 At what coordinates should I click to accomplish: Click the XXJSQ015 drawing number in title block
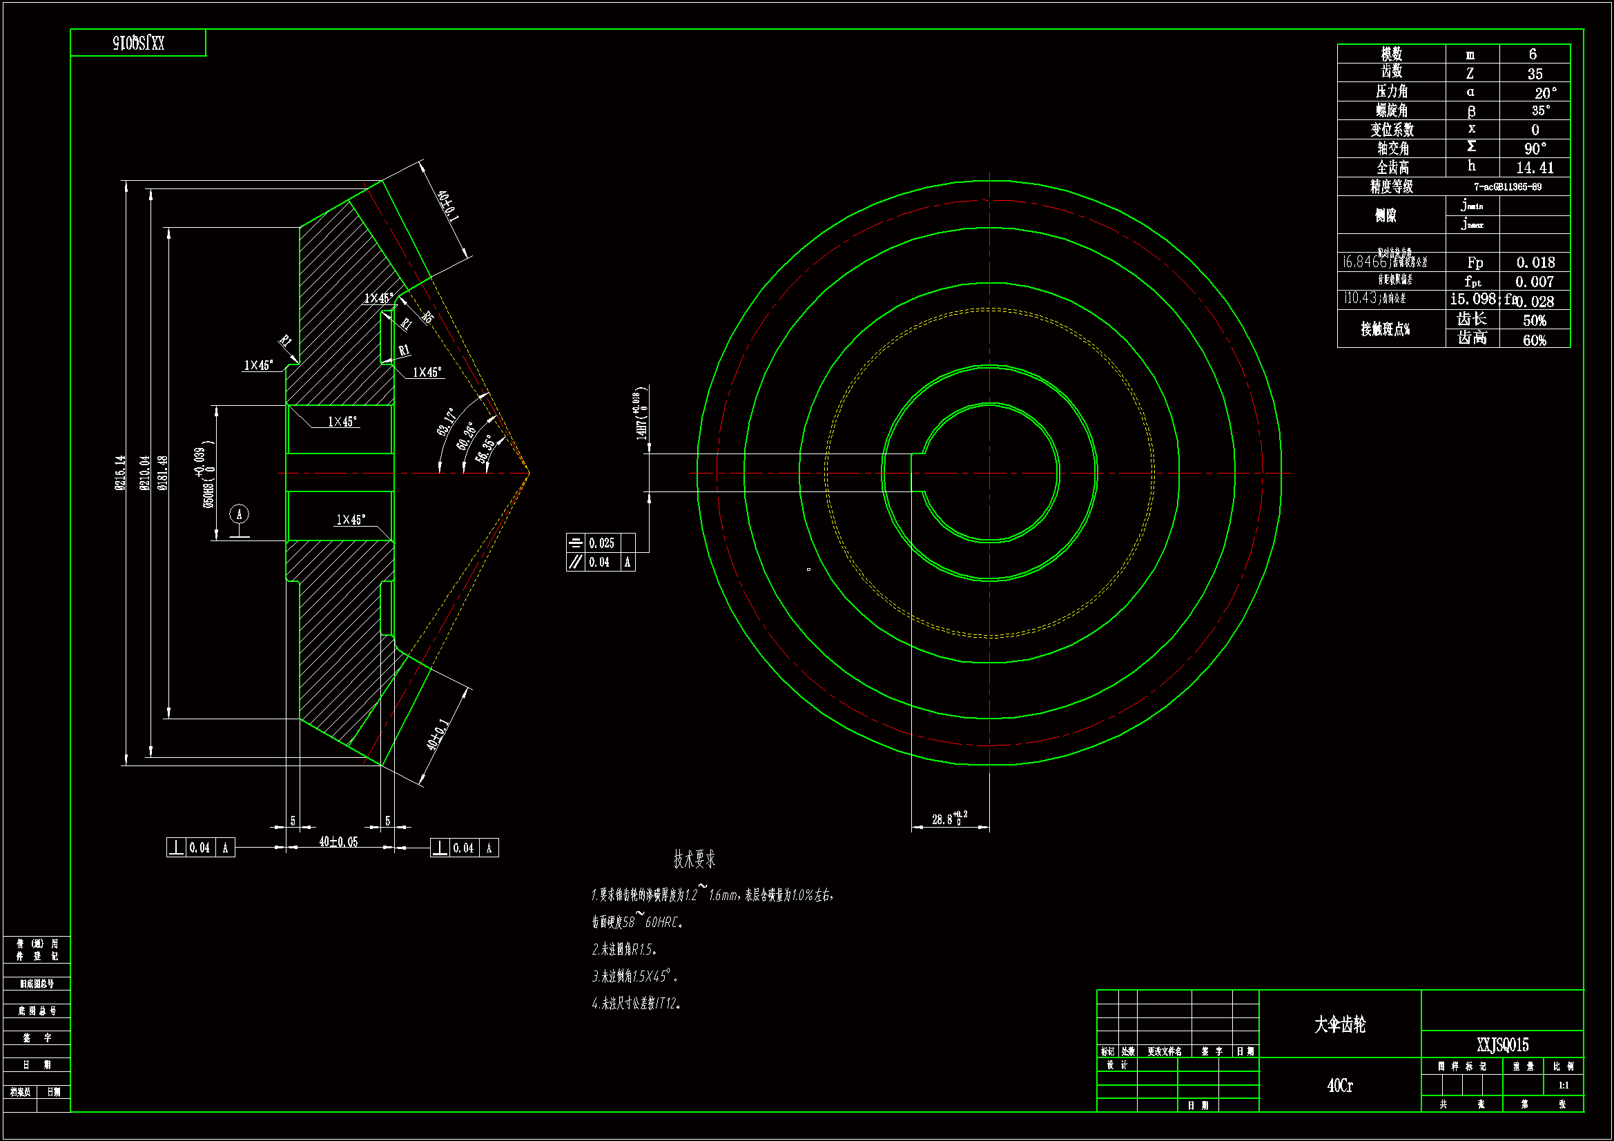pyautogui.click(x=1502, y=1044)
